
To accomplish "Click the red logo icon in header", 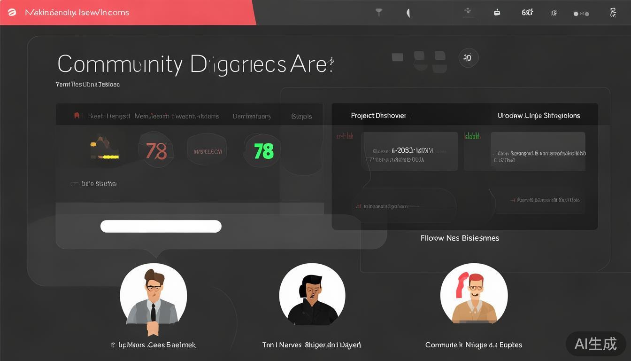I will [x=12, y=13].
